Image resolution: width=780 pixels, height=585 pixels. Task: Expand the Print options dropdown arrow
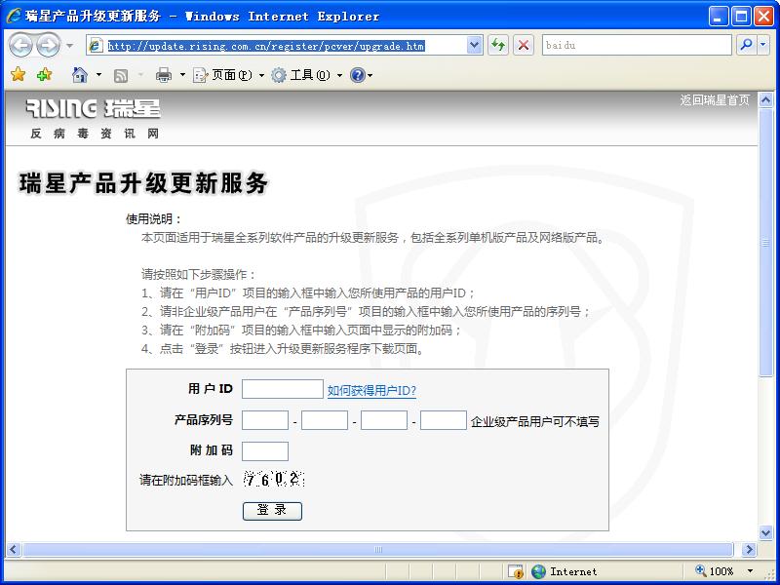tap(182, 75)
